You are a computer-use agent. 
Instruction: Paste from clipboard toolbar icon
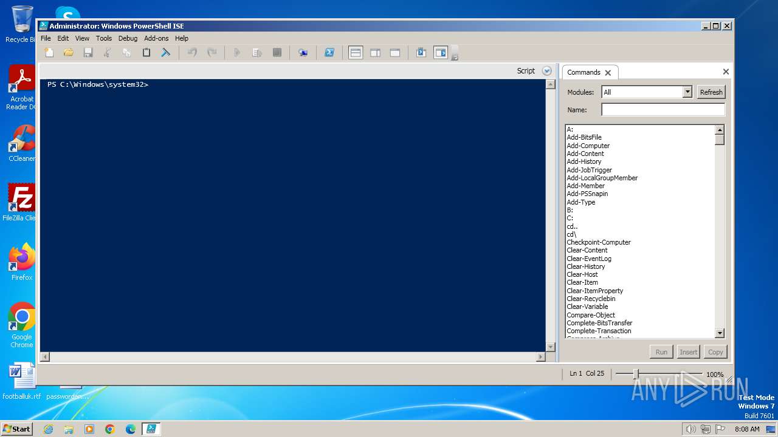click(x=146, y=53)
